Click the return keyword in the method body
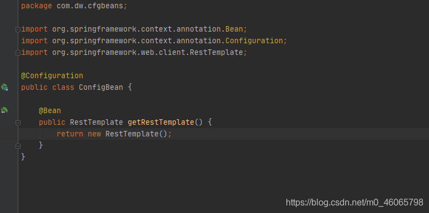 [70, 134]
